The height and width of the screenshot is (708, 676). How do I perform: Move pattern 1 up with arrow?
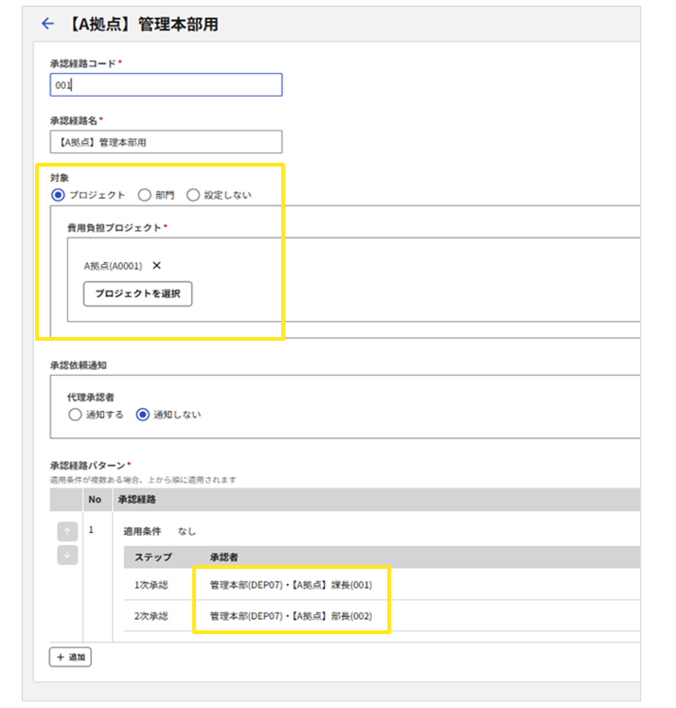[x=66, y=531]
